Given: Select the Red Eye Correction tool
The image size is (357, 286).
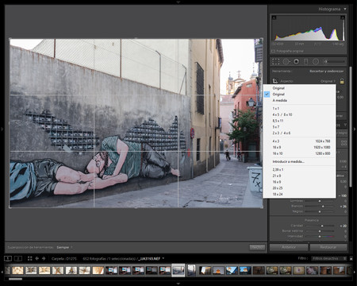Looking at the screenshot, I should [296, 61].
